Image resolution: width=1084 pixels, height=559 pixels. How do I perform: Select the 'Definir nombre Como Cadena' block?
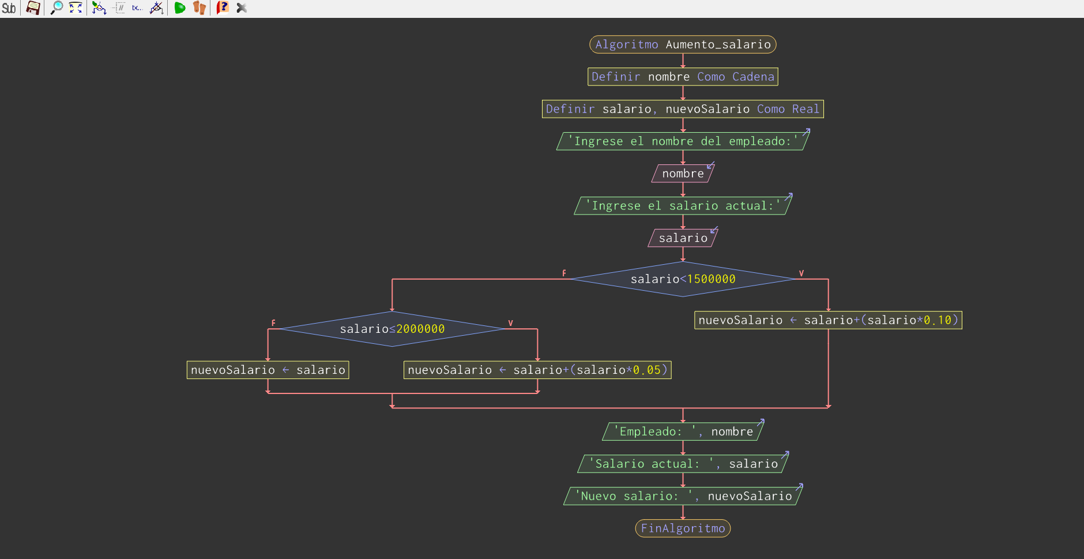click(683, 77)
